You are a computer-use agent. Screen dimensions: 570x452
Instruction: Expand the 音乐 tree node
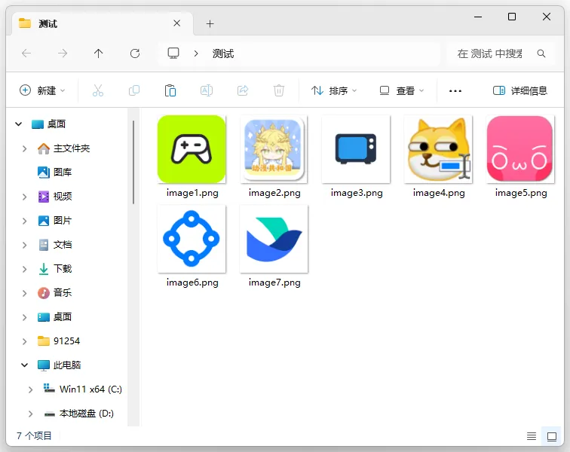pyautogui.click(x=24, y=293)
